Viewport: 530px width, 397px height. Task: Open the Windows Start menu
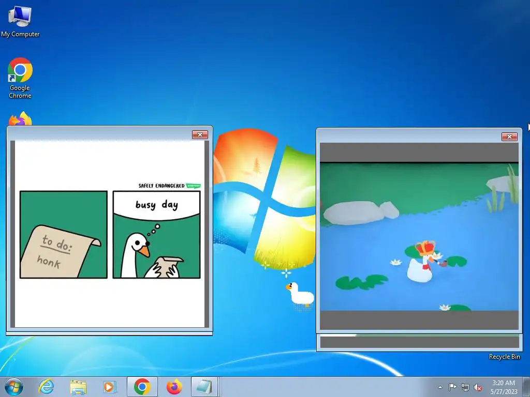pos(14,387)
